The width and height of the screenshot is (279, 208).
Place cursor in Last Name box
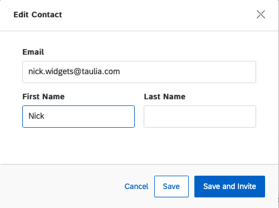[200, 117]
